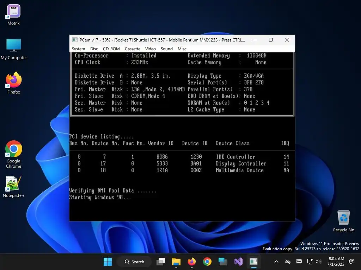Open the System menu in PCem
Screen dimensions: 361x270
pyautogui.click(x=79, y=49)
